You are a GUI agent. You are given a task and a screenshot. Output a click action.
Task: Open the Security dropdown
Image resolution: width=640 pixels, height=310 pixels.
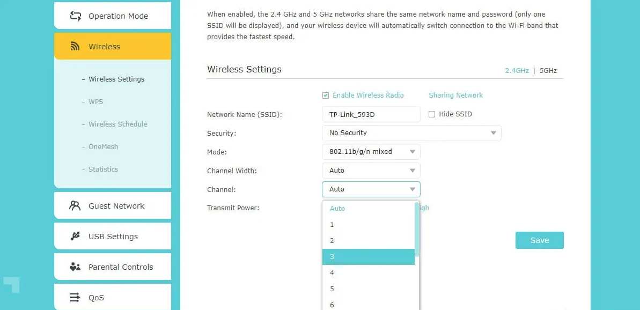pos(411,133)
